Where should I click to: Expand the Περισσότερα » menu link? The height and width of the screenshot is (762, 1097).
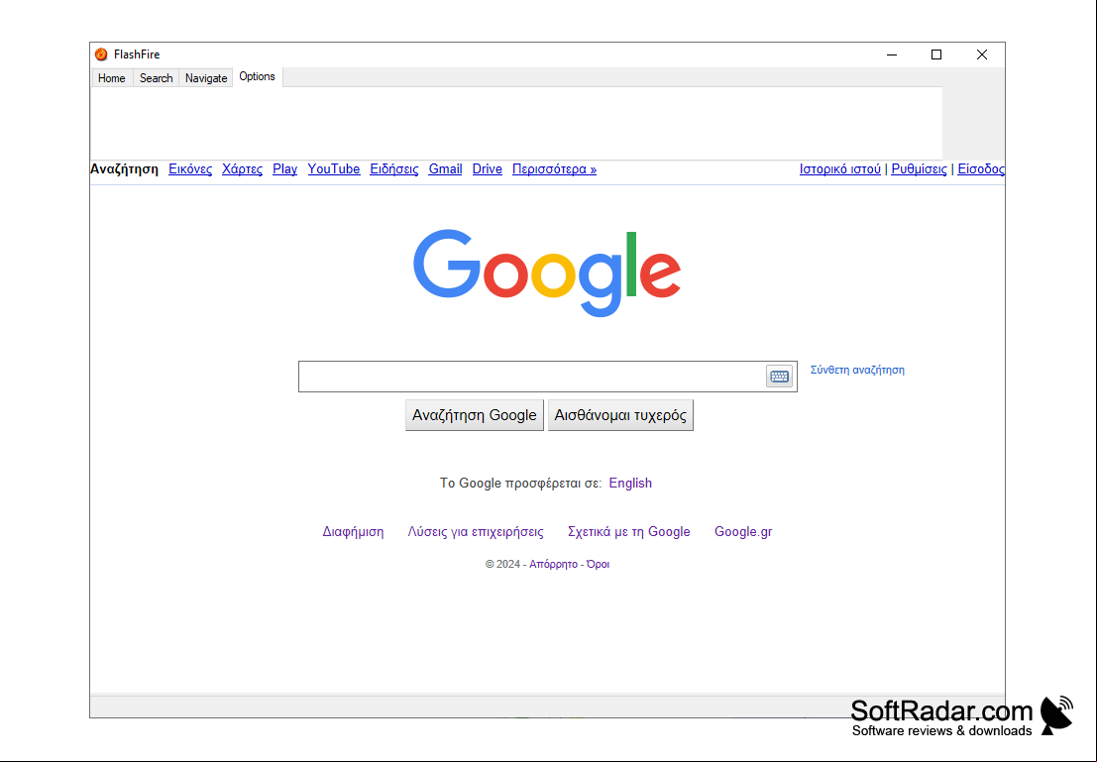tap(554, 169)
